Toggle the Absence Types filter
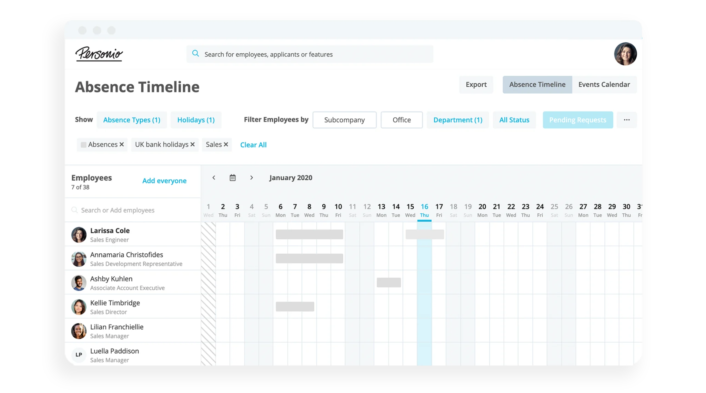The width and height of the screenshot is (706, 393). coord(131,119)
